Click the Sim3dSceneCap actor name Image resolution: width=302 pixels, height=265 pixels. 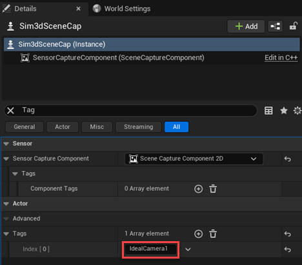coord(50,26)
